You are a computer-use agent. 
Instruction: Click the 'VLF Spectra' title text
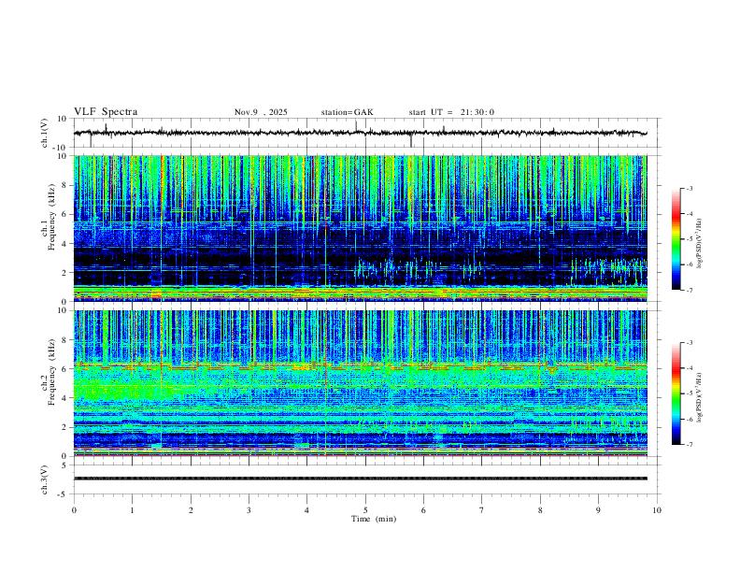[106, 112]
